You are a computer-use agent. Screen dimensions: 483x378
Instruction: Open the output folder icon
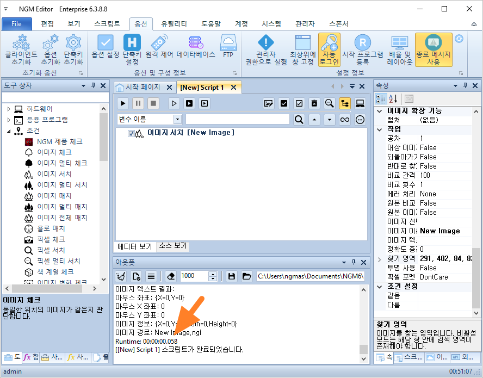pyautogui.click(x=247, y=276)
